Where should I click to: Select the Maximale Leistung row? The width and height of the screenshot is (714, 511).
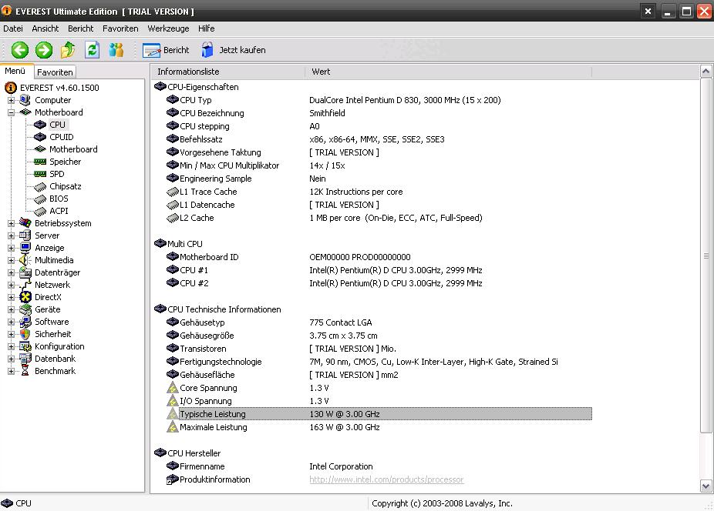(x=379, y=427)
